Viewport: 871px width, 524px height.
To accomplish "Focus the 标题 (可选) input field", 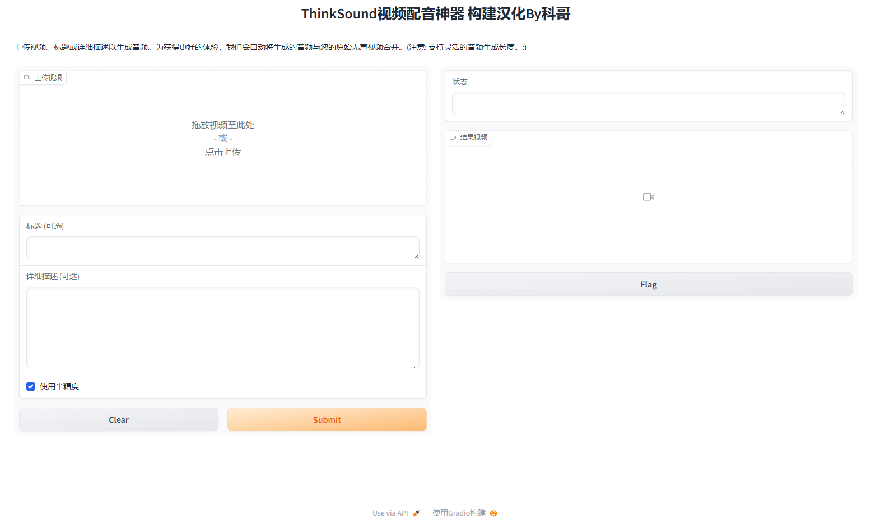I will click(223, 248).
